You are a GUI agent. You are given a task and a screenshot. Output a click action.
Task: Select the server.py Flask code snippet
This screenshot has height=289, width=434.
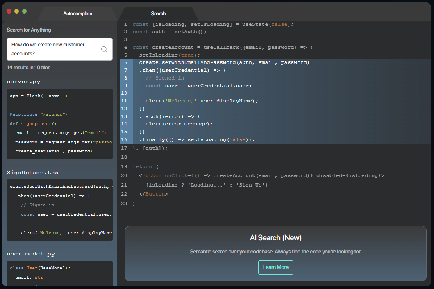pos(59,123)
